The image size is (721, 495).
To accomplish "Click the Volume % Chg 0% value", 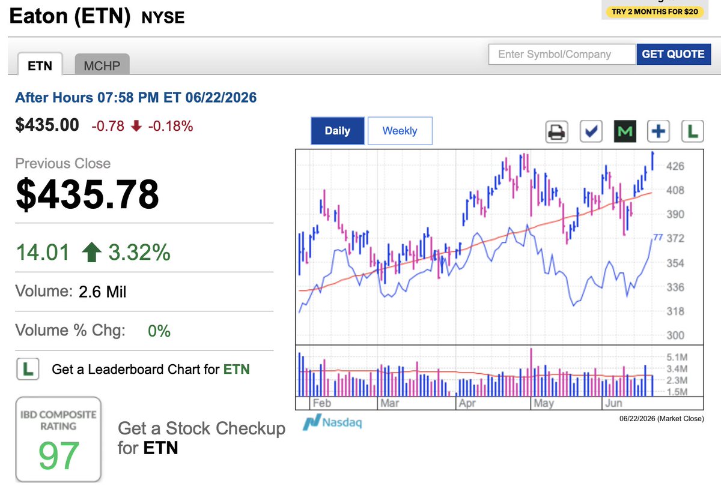I will 159,331.
